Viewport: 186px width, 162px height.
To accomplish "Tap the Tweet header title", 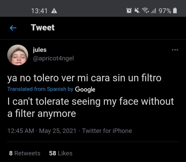I will point(43,28).
